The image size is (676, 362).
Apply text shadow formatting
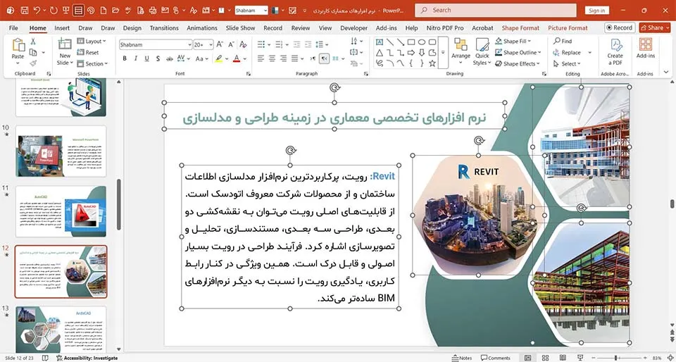tap(158, 58)
